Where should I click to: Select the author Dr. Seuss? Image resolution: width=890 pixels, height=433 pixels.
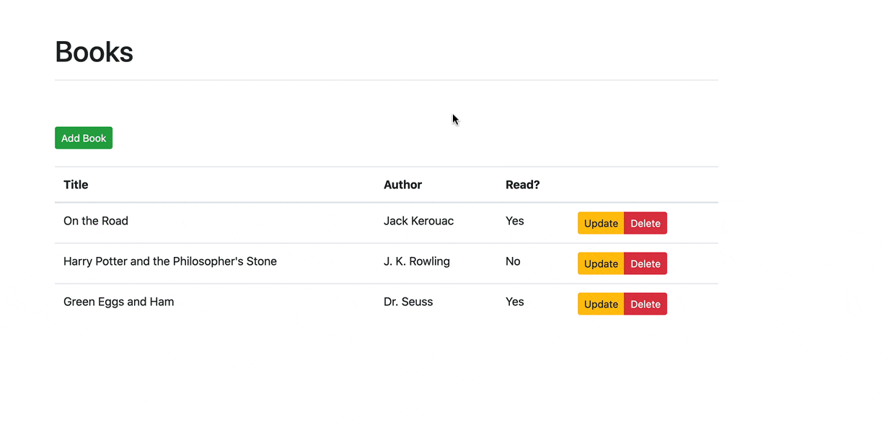pyautogui.click(x=408, y=302)
